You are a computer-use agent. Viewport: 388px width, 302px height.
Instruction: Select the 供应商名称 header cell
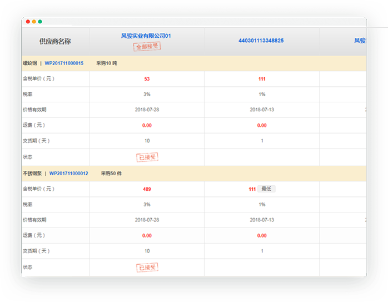(55, 41)
